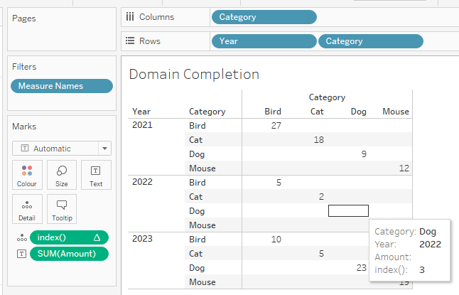Click the Year pill on Rows shelf
Image resolution: width=459 pixels, height=295 pixels.
[x=264, y=41]
